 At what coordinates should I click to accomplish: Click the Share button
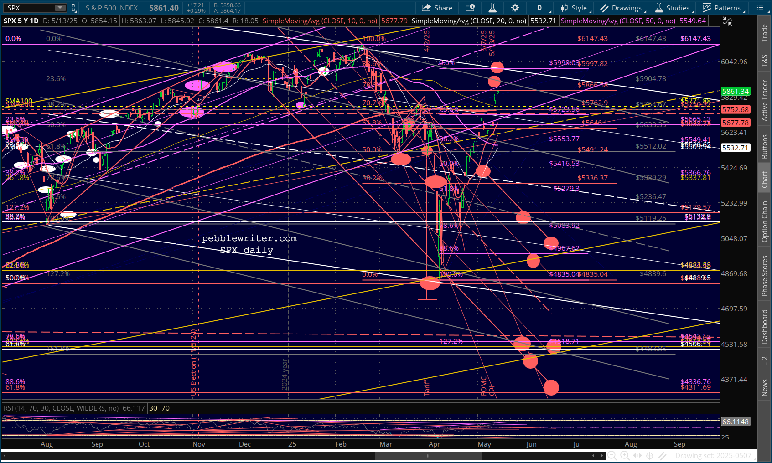[x=437, y=8]
